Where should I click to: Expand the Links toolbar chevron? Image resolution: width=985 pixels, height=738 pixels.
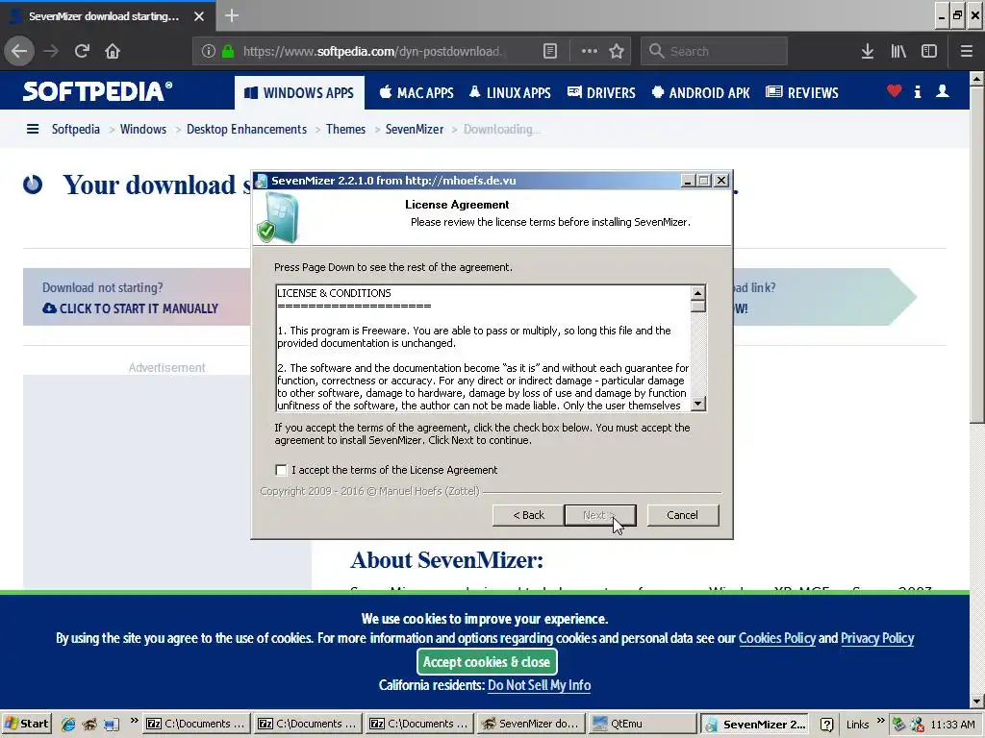880,720
